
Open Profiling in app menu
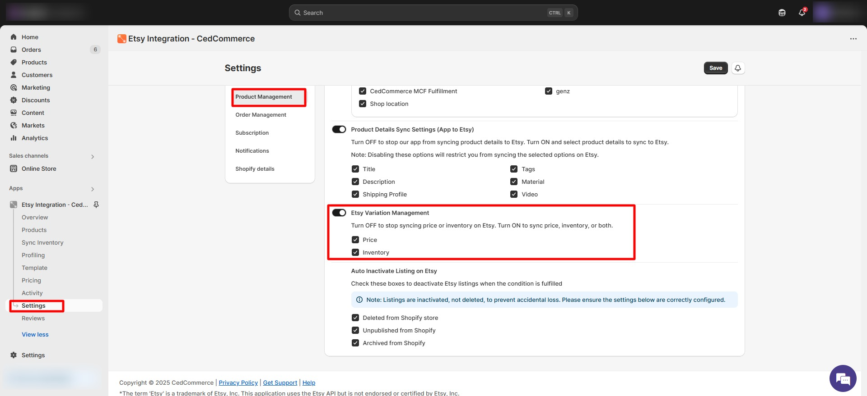(x=33, y=255)
